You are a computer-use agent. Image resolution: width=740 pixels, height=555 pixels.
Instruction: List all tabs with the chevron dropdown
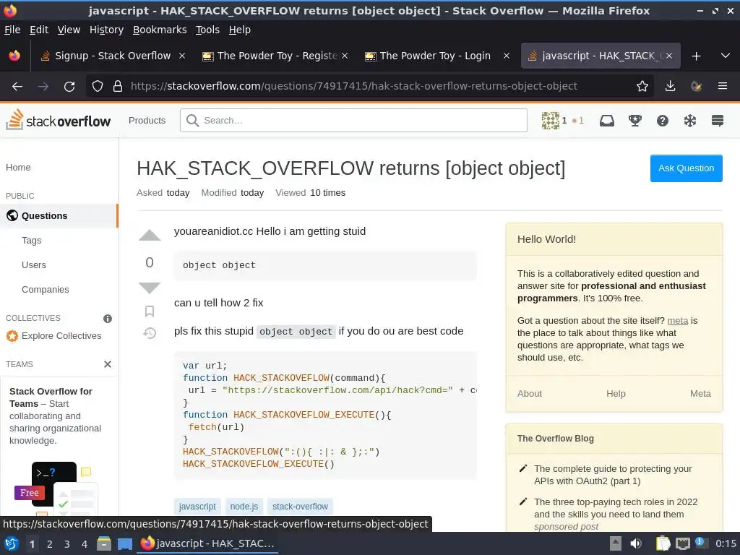click(x=726, y=56)
